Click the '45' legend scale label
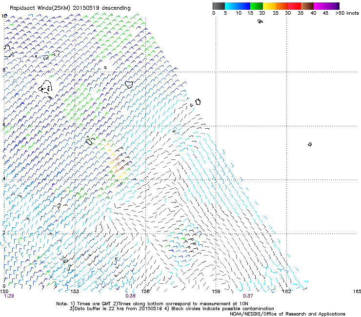This screenshot has width=361, height=317. [x=325, y=13]
